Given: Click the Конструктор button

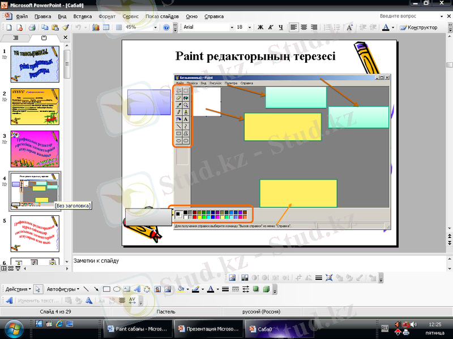Looking at the screenshot, I should click(419, 27).
